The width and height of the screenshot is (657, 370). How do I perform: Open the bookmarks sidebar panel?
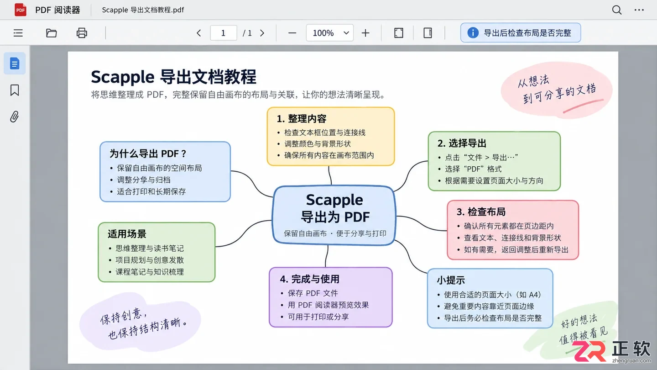pyautogui.click(x=15, y=90)
